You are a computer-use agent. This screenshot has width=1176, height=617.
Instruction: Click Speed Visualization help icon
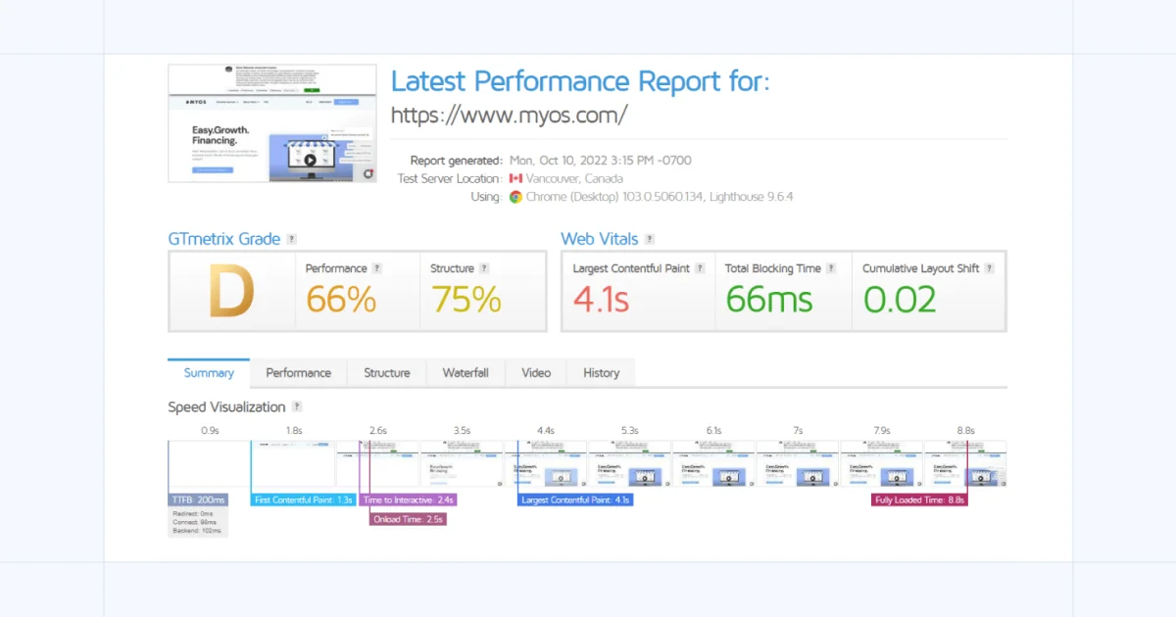[297, 407]
